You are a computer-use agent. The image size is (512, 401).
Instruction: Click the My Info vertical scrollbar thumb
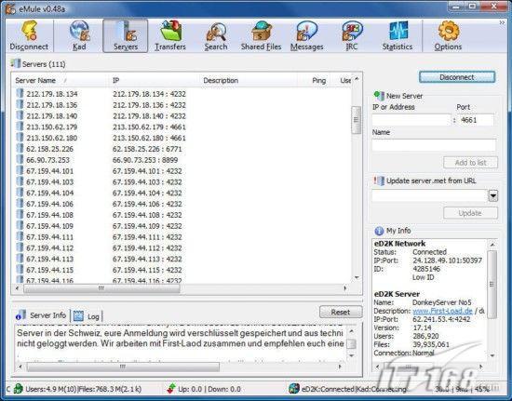[492, 284]
